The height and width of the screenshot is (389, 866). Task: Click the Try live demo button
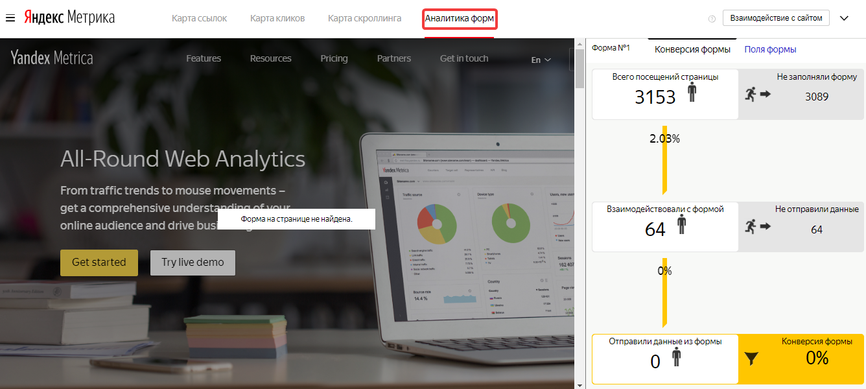click(x=193, y=263)
